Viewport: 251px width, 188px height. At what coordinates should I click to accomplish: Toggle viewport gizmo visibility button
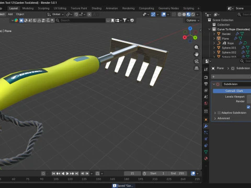coord(153,15)
